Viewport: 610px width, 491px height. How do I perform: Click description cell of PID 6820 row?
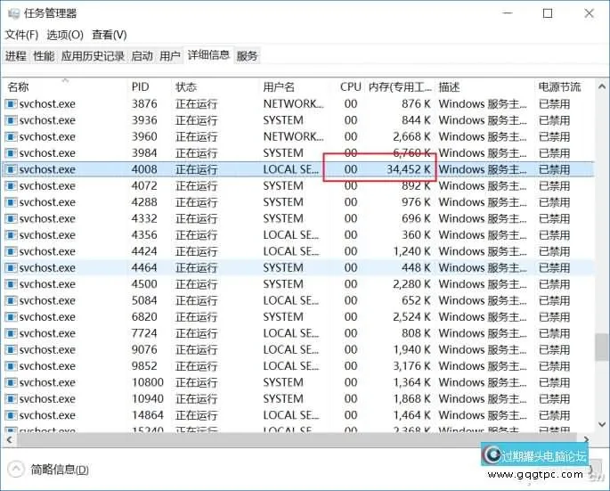(483, 317)
